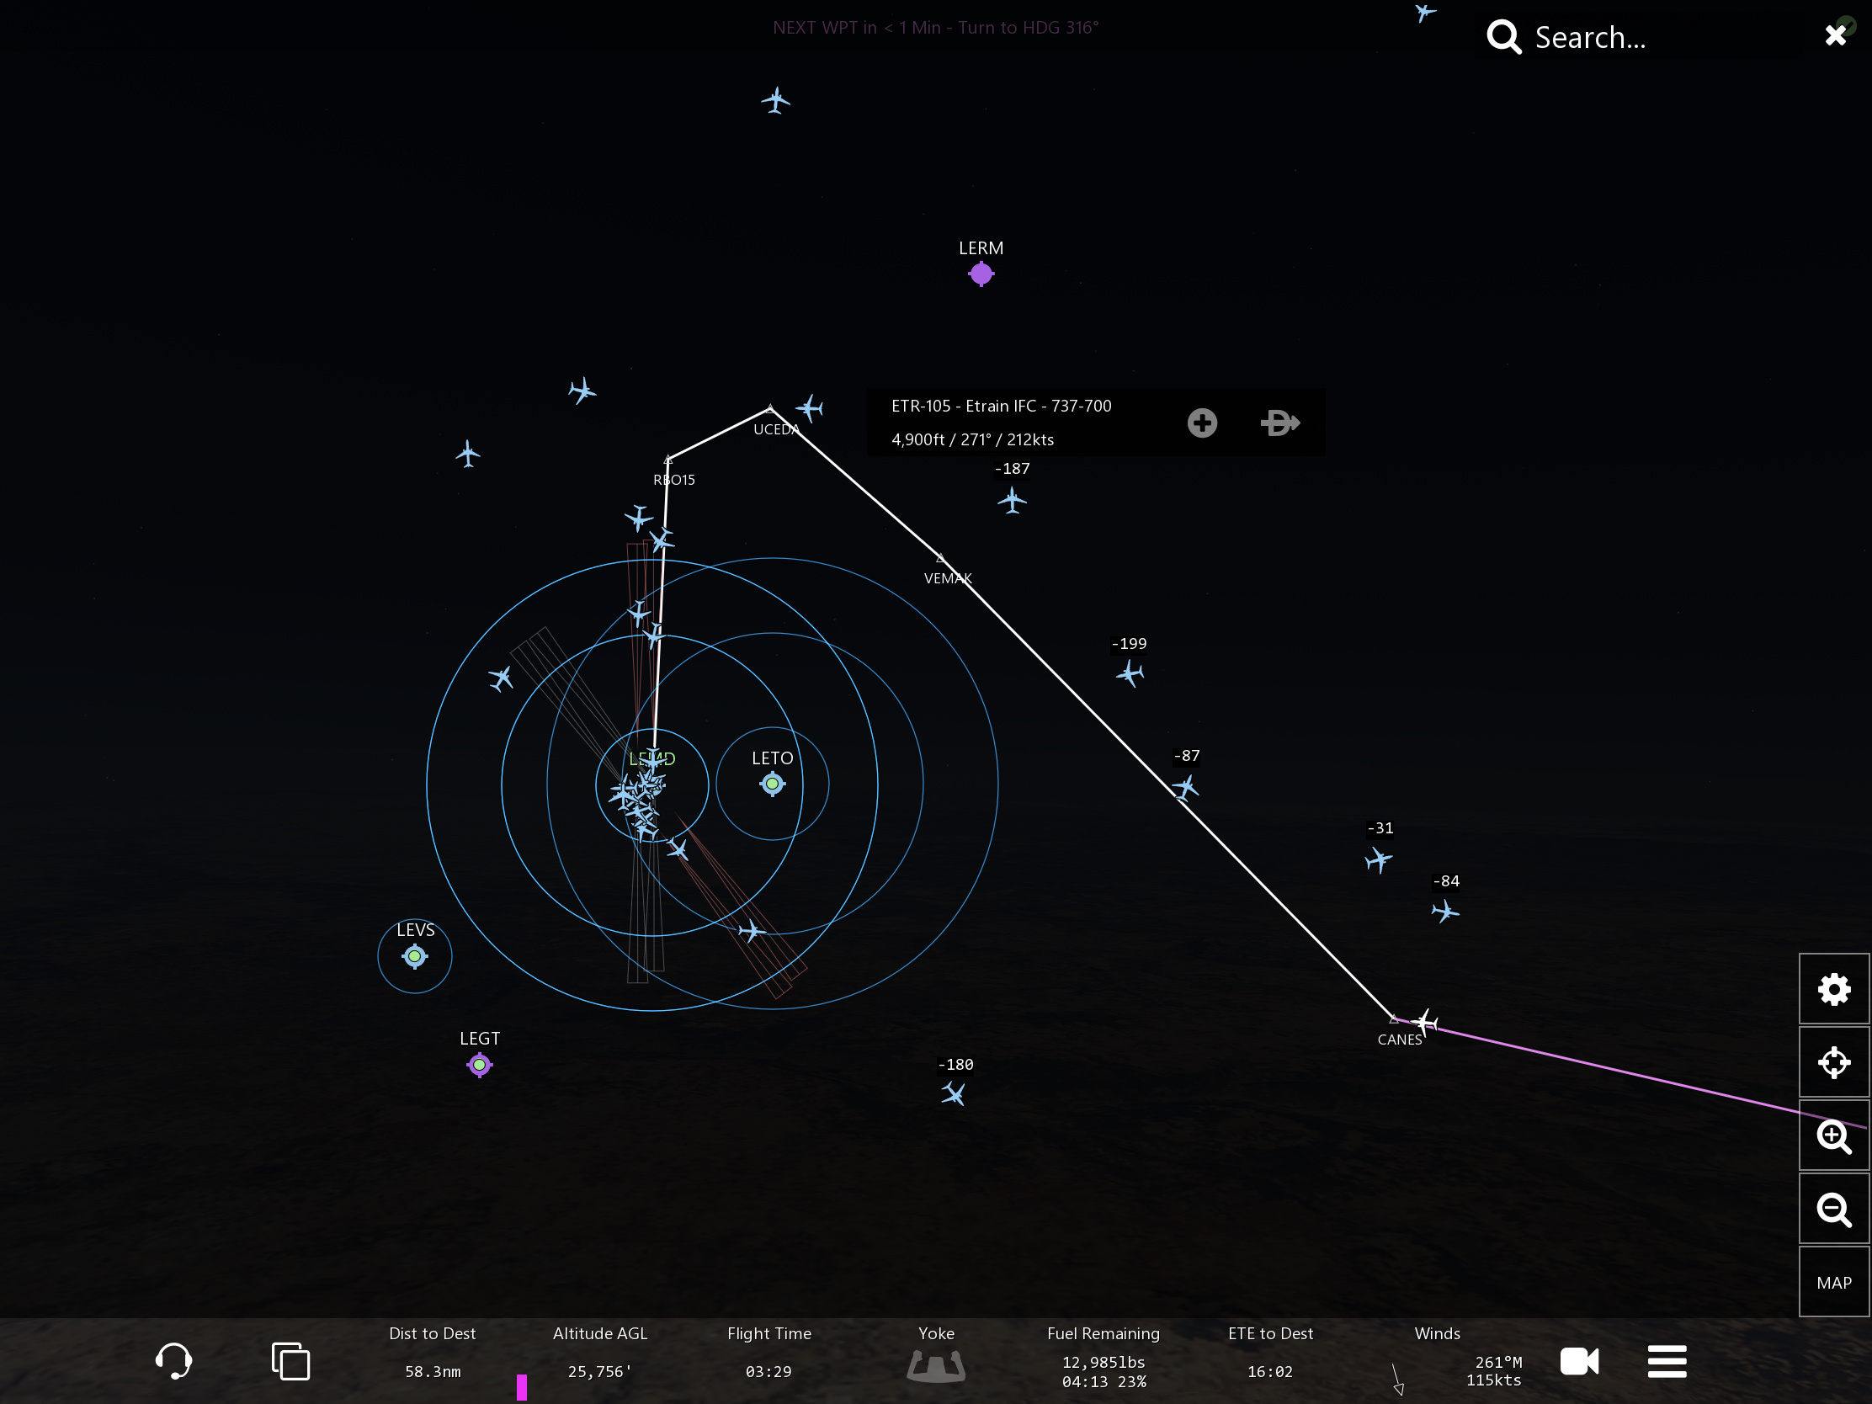1872x1404 pixels.
Task: Center map on aircraft crosshair icon
Action: pyautogui.click(x=1833, y=1062)
